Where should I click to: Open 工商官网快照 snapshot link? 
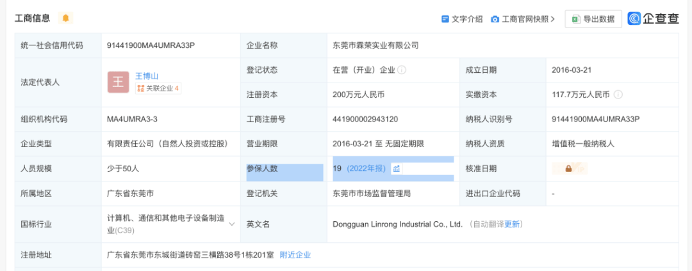[x=525, y=19]
